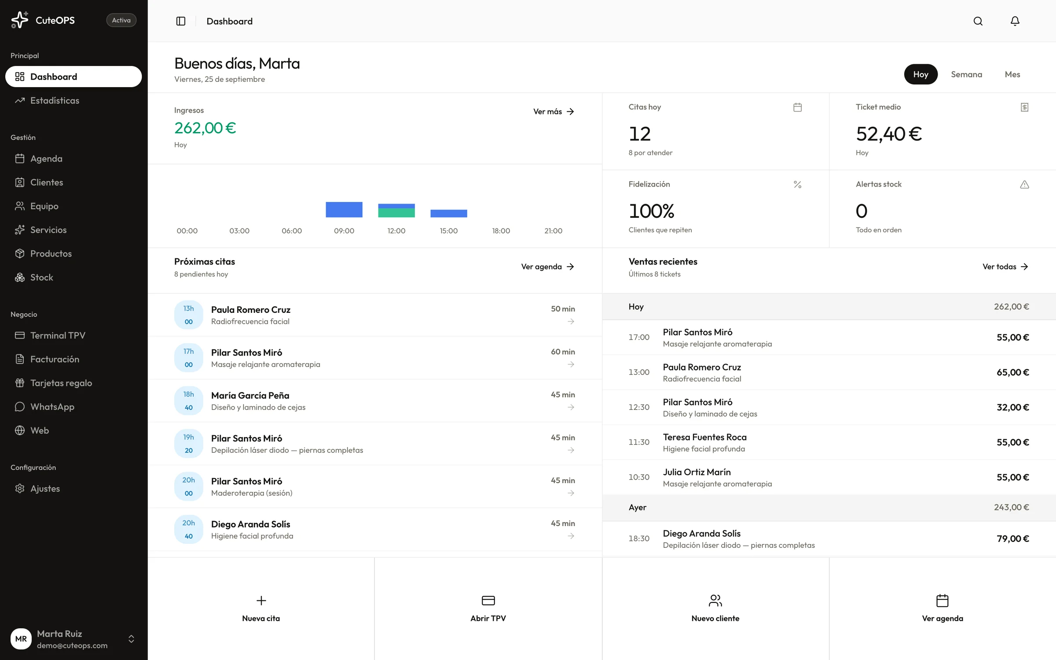Screen dimensions: 1056x660
Task: Click the people icon for Nuevo cliente
Action: (x=715, y=601)
